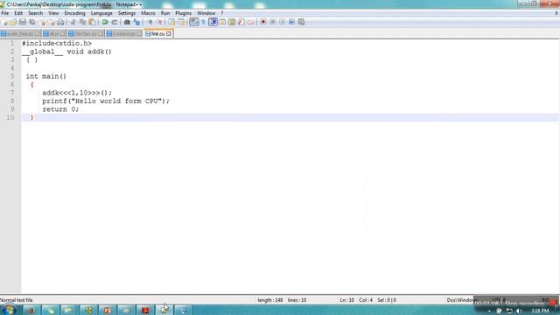Click the volume speaker tray icon
This screenshot has height=315, width=560.
pos(519,311)
